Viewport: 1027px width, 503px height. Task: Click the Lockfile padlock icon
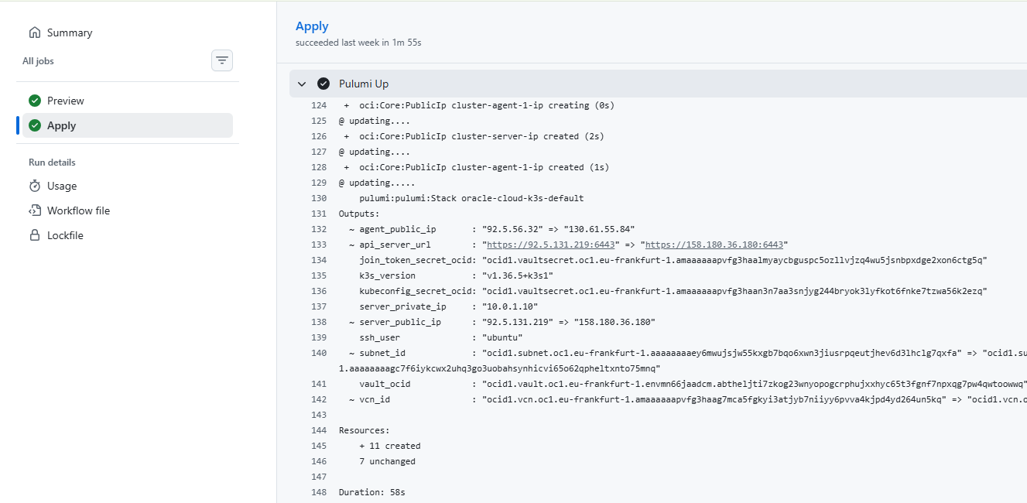coord(35,235)
